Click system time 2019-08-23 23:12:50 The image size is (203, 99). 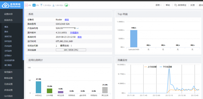tap(66, 37)
